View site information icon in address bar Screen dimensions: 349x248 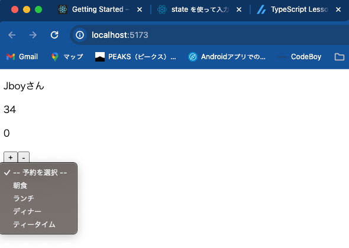[x=80, y=35]
